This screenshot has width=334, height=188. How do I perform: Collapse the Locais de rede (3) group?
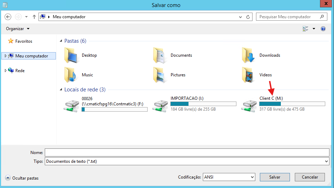61,90
